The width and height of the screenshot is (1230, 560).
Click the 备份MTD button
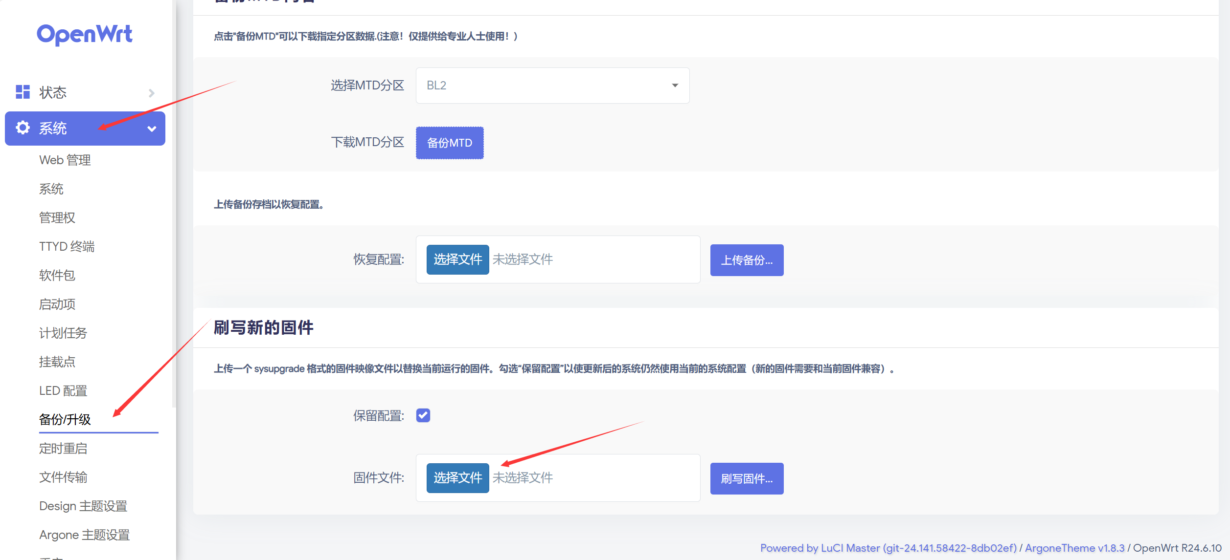[450, 143]
